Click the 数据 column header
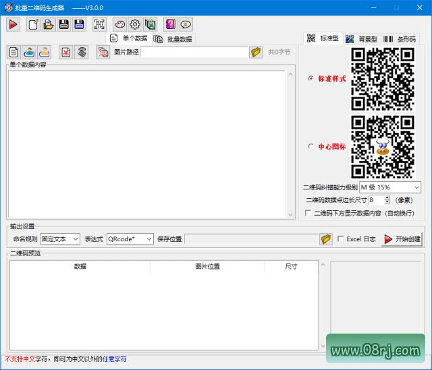432x370 pixels. 80,266
